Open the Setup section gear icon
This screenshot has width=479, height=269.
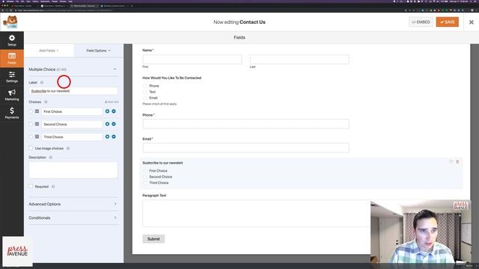click(x=12, y=38)
